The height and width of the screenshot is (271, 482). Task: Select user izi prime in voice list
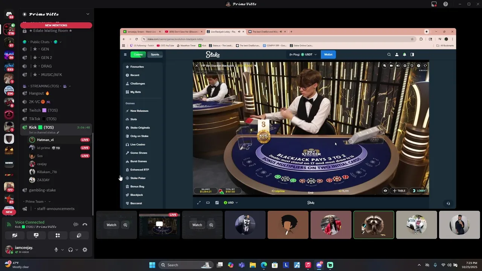(58, 148)
